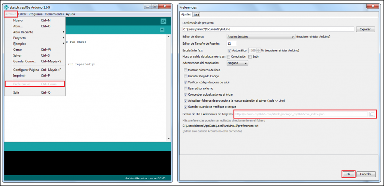Open Preferencias from the Archivo menu

point(35,84)
